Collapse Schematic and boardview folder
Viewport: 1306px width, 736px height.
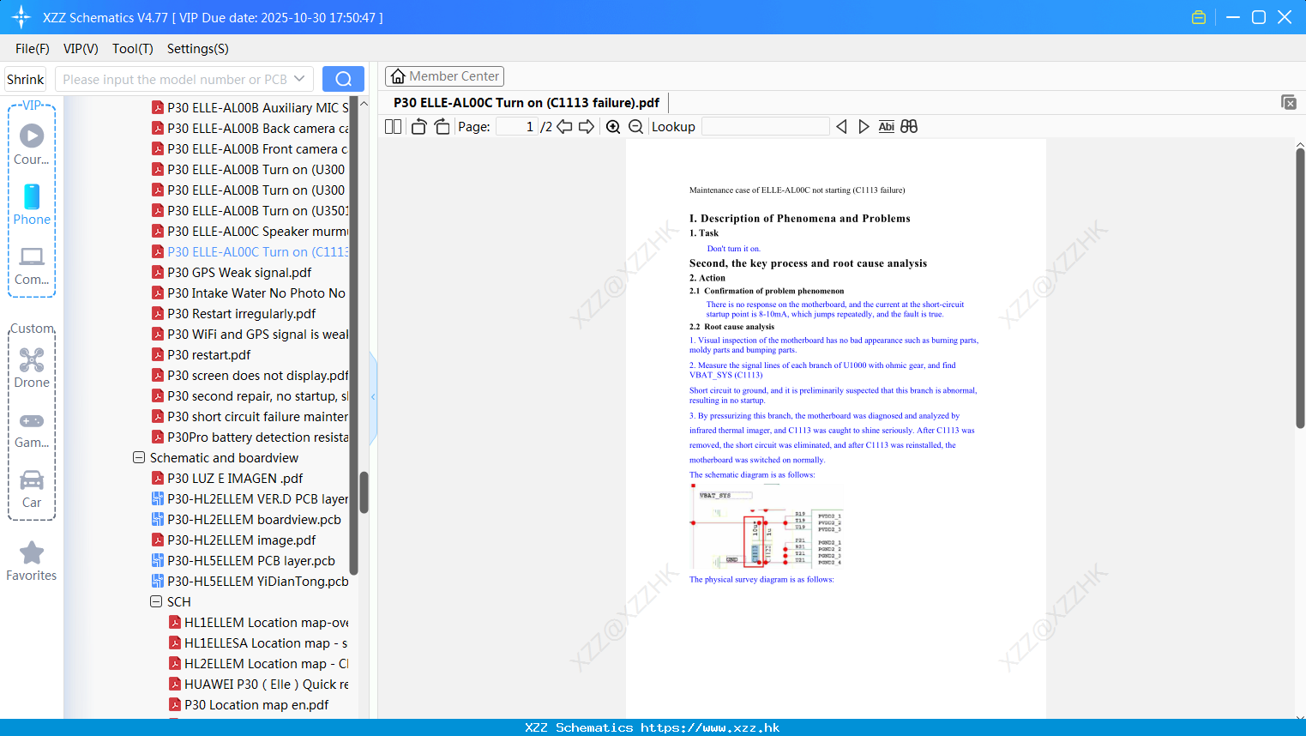[139, 458]
